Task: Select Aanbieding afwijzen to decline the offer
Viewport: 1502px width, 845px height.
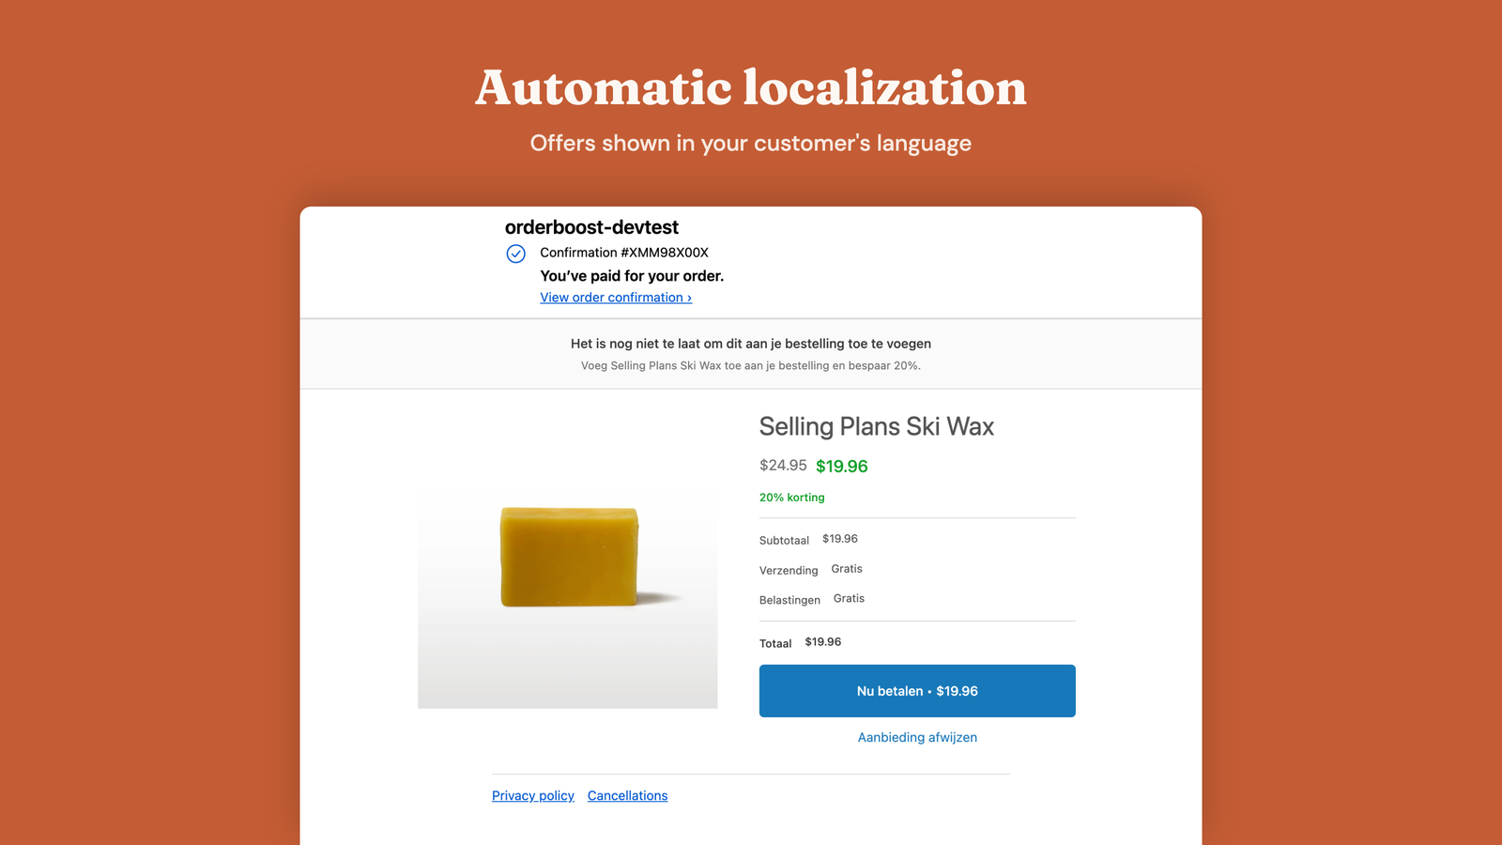Action: click(x=916, y=737)
